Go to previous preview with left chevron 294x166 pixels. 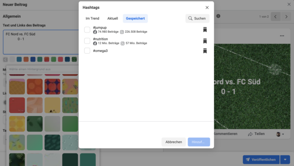click(275, 16)
